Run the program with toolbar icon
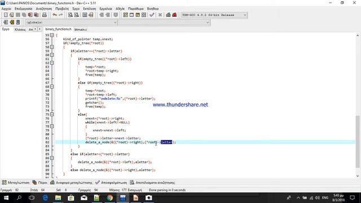Image resolution: width=361 pixels, height=203 pixels. [131, 15]
